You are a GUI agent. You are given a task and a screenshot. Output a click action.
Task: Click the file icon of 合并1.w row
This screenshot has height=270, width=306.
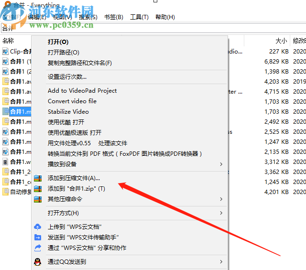pos(5,162)
